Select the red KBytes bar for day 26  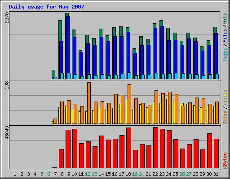tap(182, 158)
